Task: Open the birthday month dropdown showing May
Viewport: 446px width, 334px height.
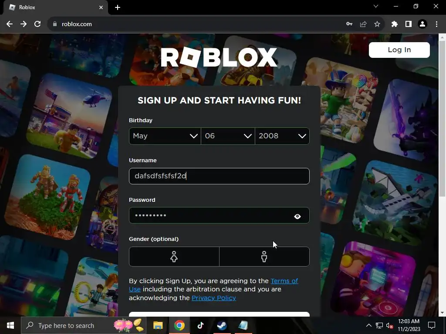Action: click(165, 136)
